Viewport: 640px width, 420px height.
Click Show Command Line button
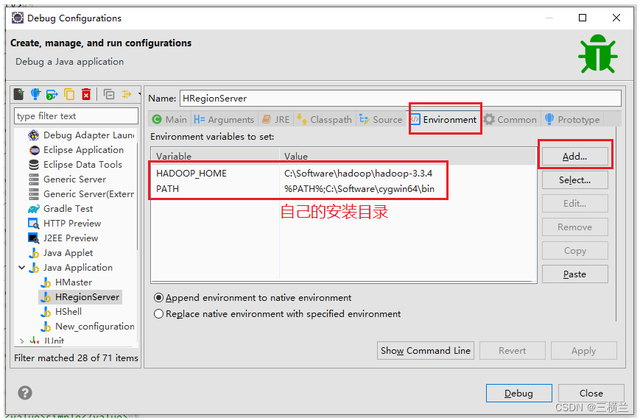tap(425, 351)
